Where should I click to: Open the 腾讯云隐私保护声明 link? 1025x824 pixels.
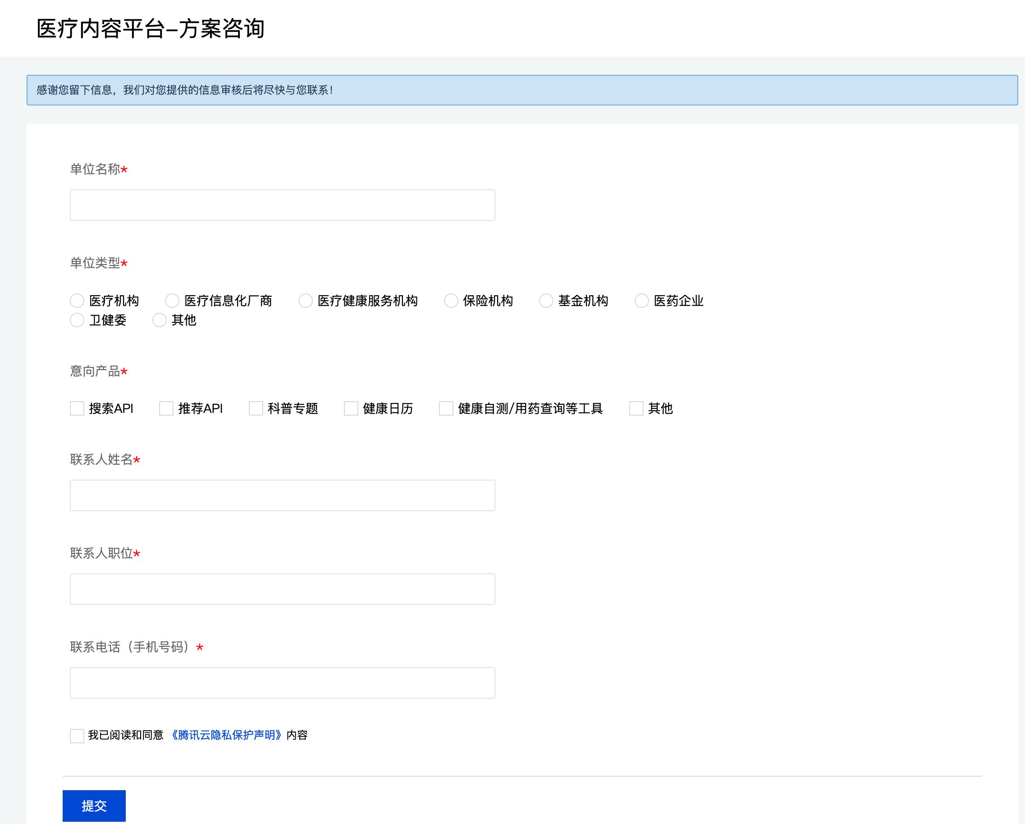pyautogui.click(x=226, y=735)
